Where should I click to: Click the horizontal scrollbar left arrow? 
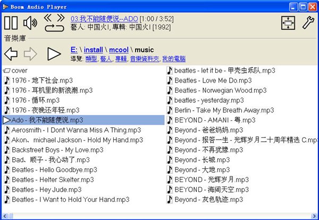5,216
